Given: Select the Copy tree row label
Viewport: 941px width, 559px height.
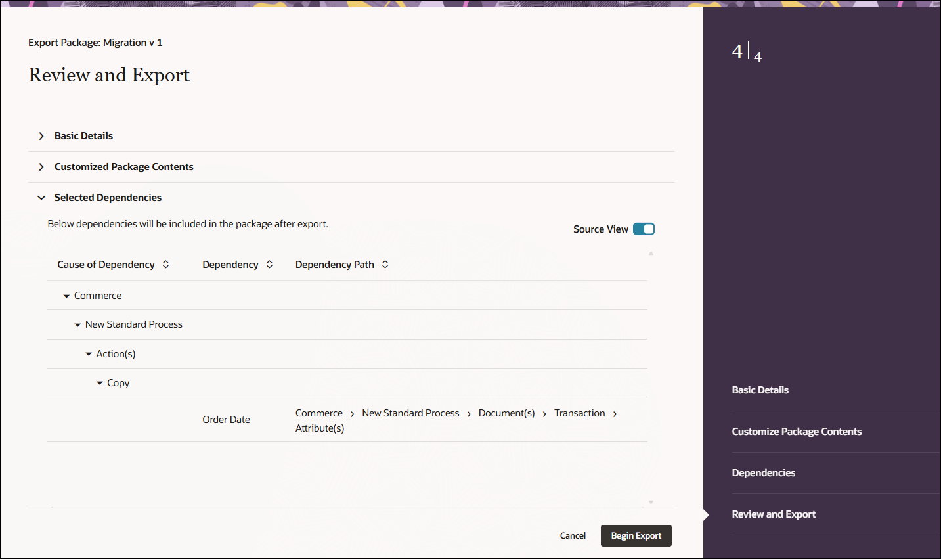Looking at the screenshot, I should click(118, 383).
